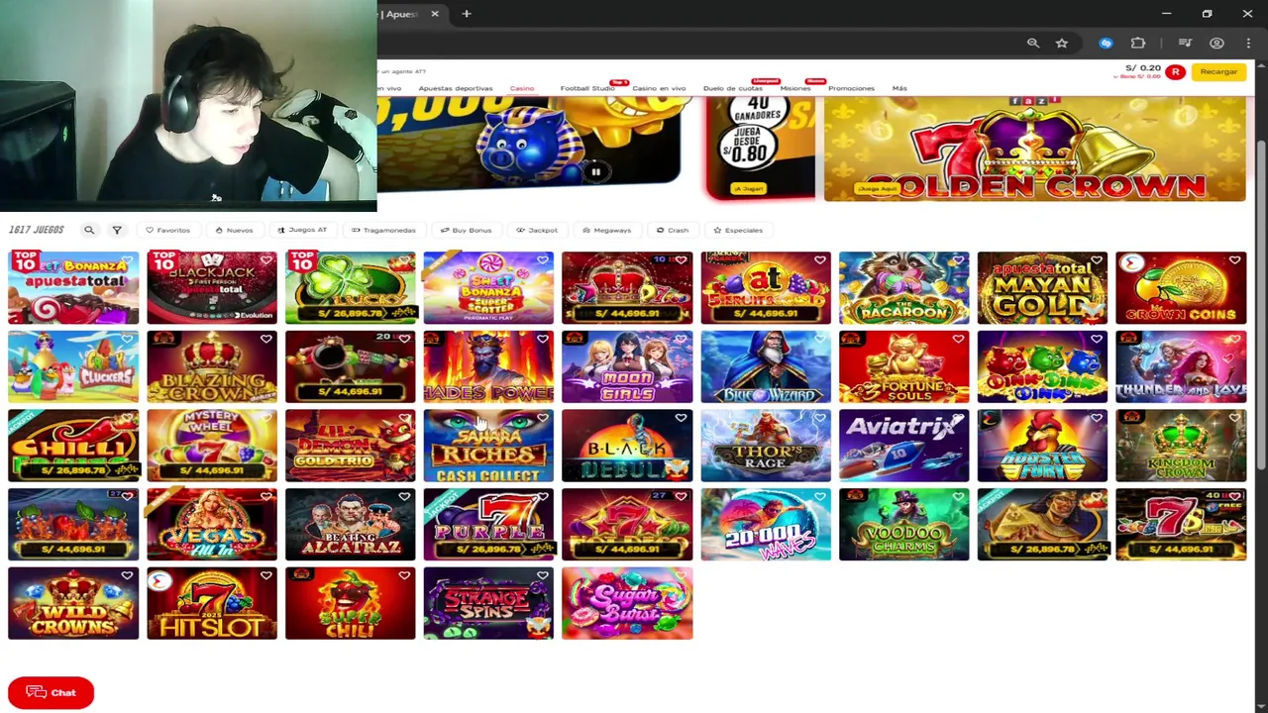Favorite the Wild Crowns game

pyautogui.click(x=127, y=575)
